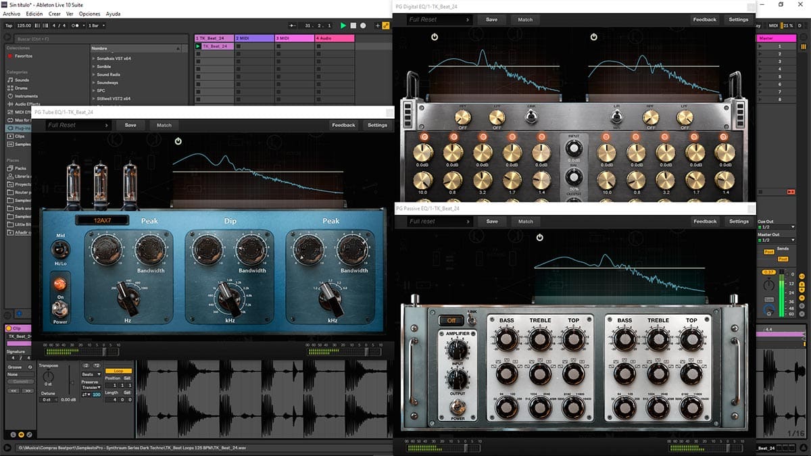This screenshot has height=456, width=811.
Task: Expand the Sonalksis VST x64 folder
Action: pyautogui.click(x=93, y=59)
